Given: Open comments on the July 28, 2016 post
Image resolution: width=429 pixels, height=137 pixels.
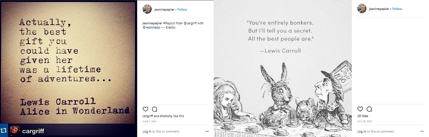Looking at the screenshot, I should [x=369, y=109].
